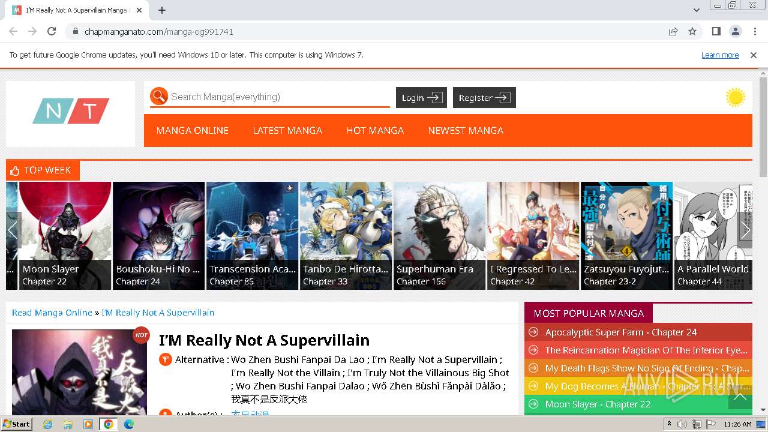Show hidden system tray icons
768x432 pixels.
pos(669,424)
